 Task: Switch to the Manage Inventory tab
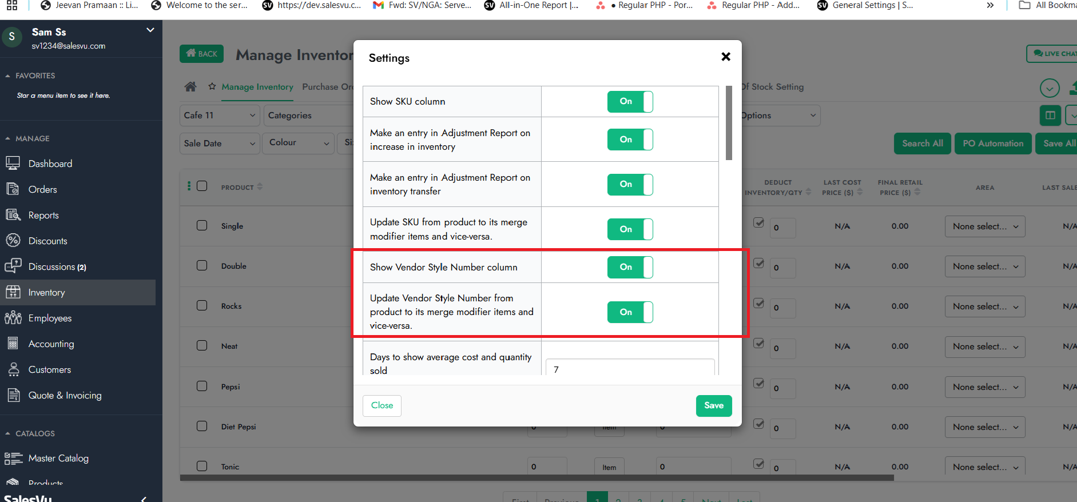(257, 87)
